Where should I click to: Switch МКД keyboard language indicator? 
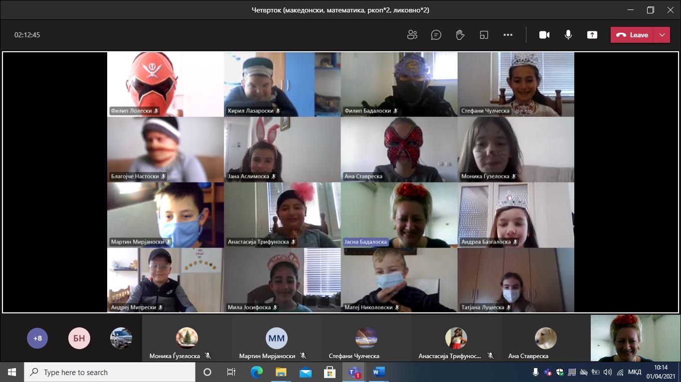[x=635, y=372]
